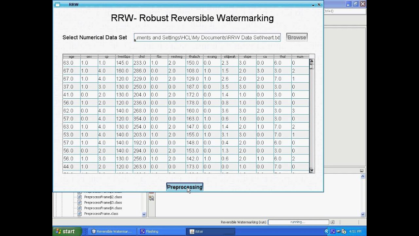The image size is (419, 236).
Task: Click the RRW window title icon
Action: tap(57, 5)
